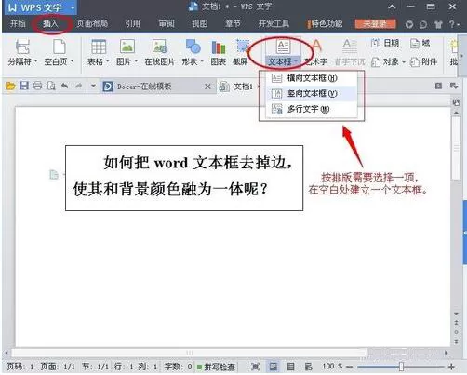Expand the 空白页 dropdown arrow
The width and height of the screenshot is (467, 375).
coord(72,61)
